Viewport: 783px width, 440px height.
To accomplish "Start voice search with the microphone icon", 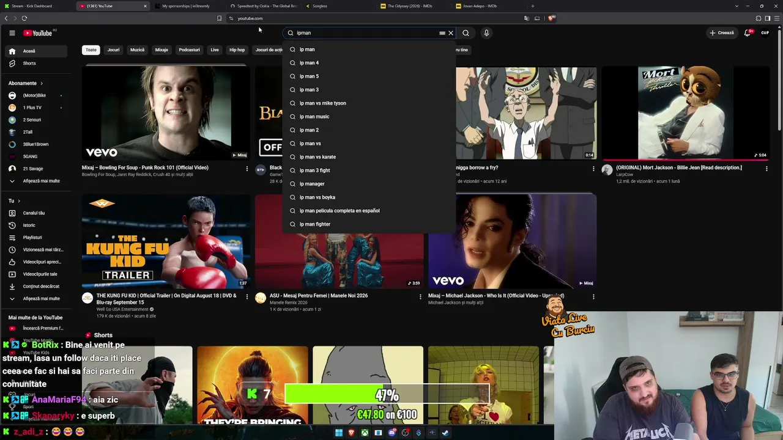I will pos(486,33).
